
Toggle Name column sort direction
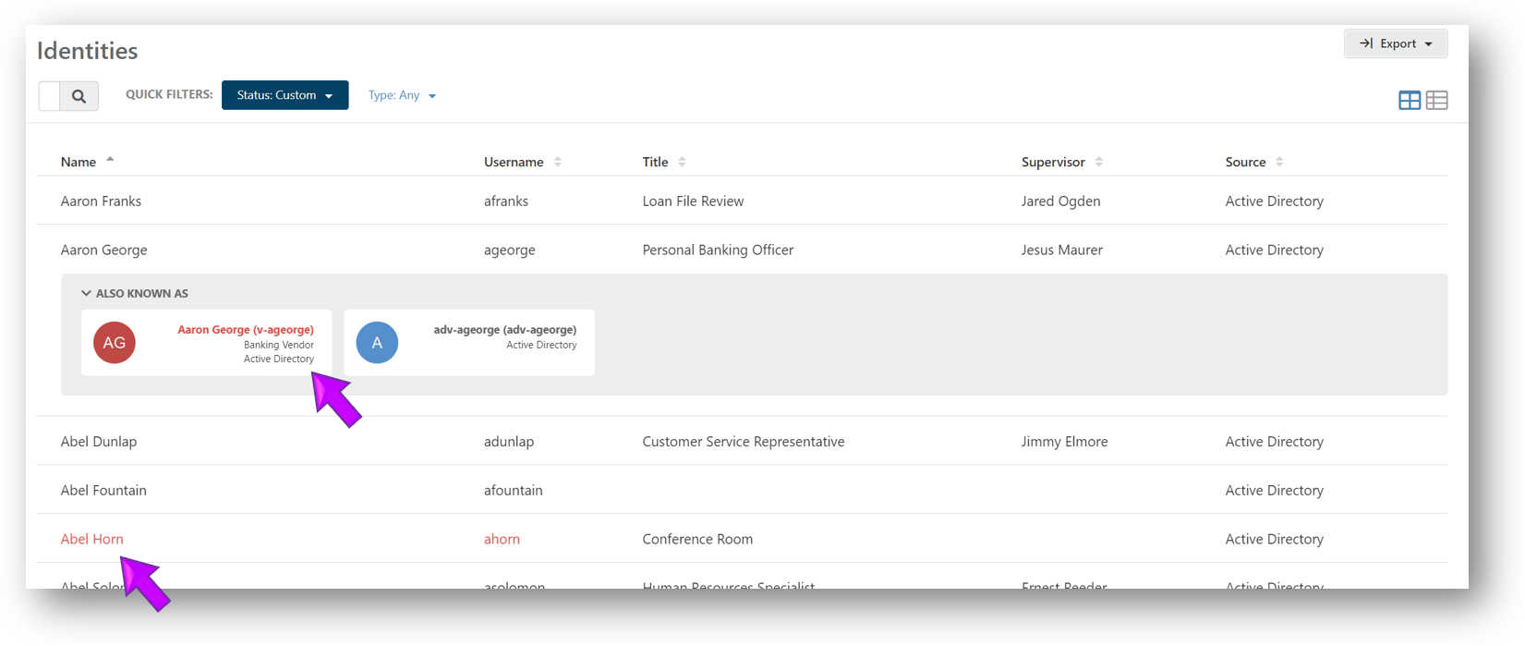coord(110,161)
